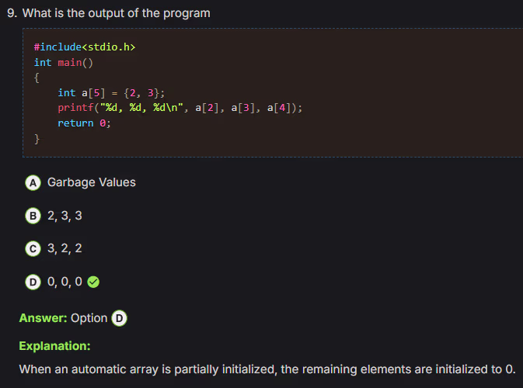The width and height of the screenshot is (523, 388).
Task: Click the printf statement in the code
Action: [180, 108]
